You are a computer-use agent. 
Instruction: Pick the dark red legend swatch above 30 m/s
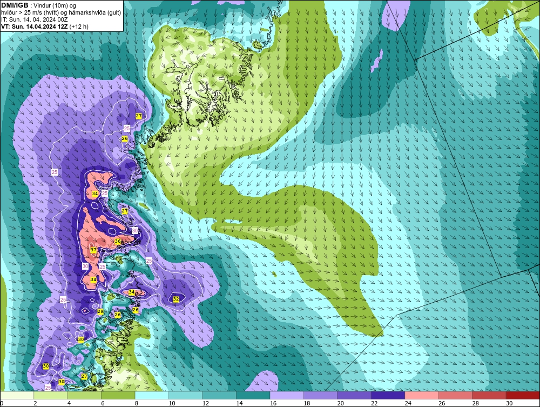(523, 395)
